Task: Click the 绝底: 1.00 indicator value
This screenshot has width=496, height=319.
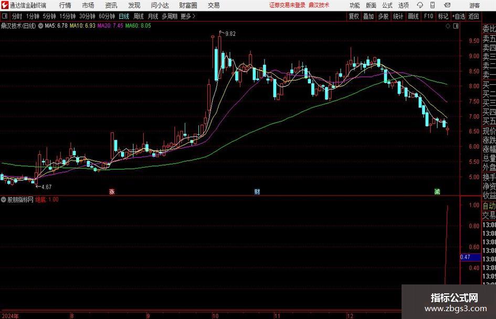Action: (47, 200)
